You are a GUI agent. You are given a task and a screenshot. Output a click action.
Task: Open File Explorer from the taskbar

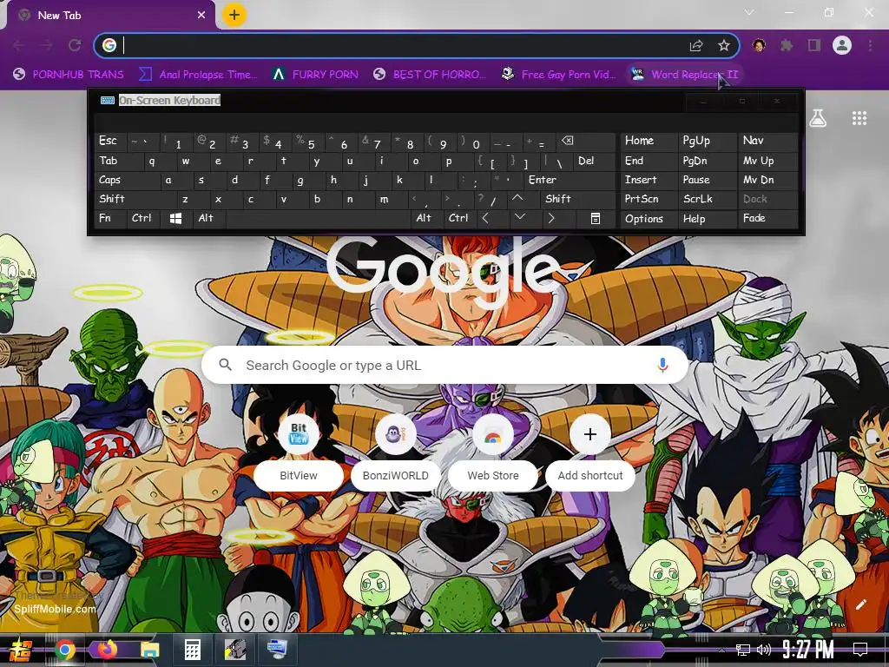pyautogui.click(x=150, y=650)
